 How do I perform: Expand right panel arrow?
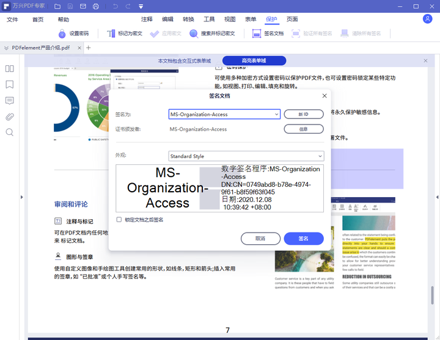(437, 197)
